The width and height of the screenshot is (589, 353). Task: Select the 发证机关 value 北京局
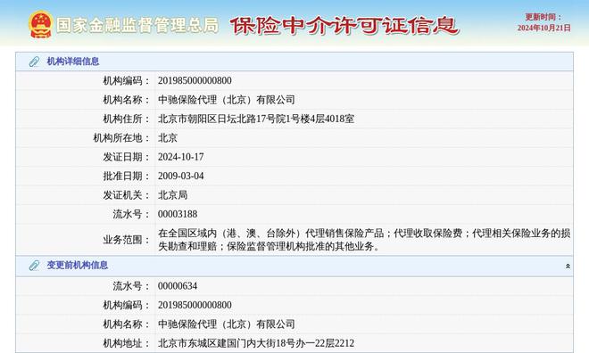172,195
